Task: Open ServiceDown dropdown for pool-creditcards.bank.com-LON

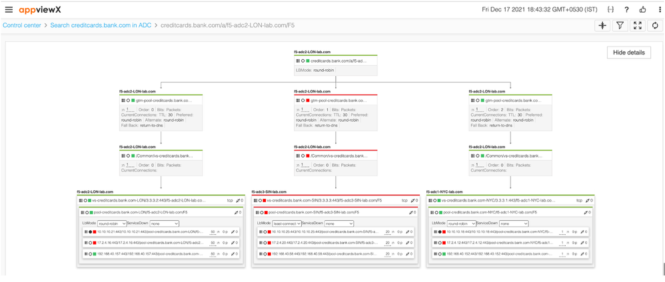Action: [x=165, y=223]
